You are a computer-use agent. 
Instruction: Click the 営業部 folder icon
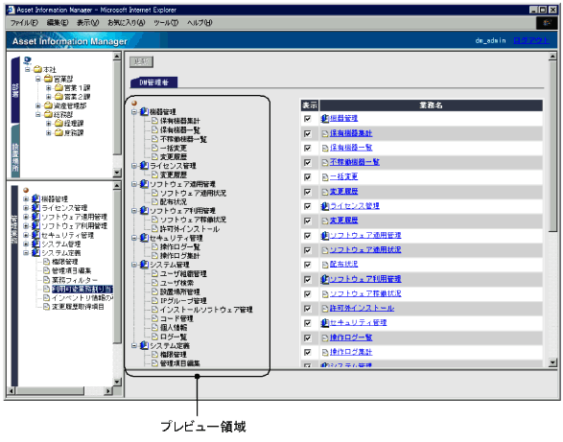pos(48,79)
